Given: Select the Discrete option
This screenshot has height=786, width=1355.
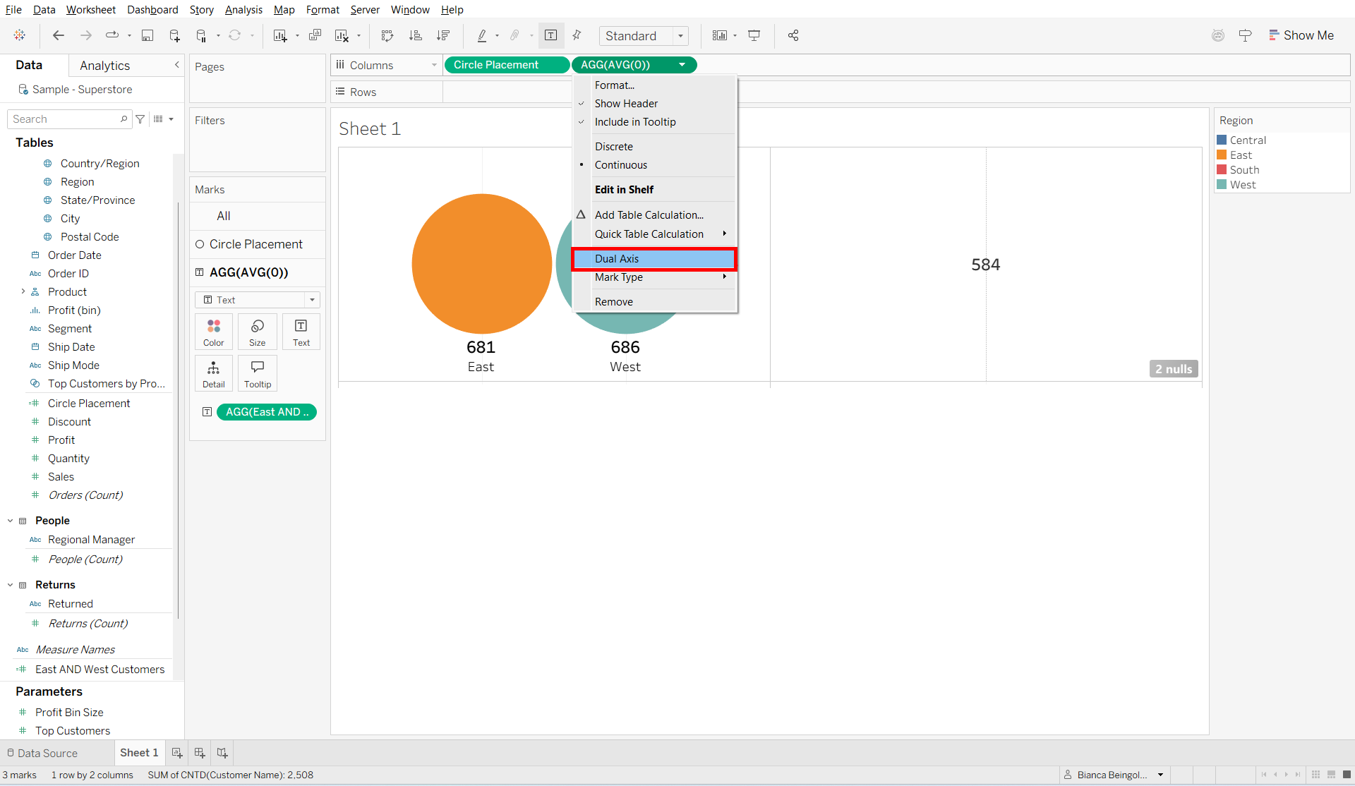Looking at the screenshot, I should [655, 147].
